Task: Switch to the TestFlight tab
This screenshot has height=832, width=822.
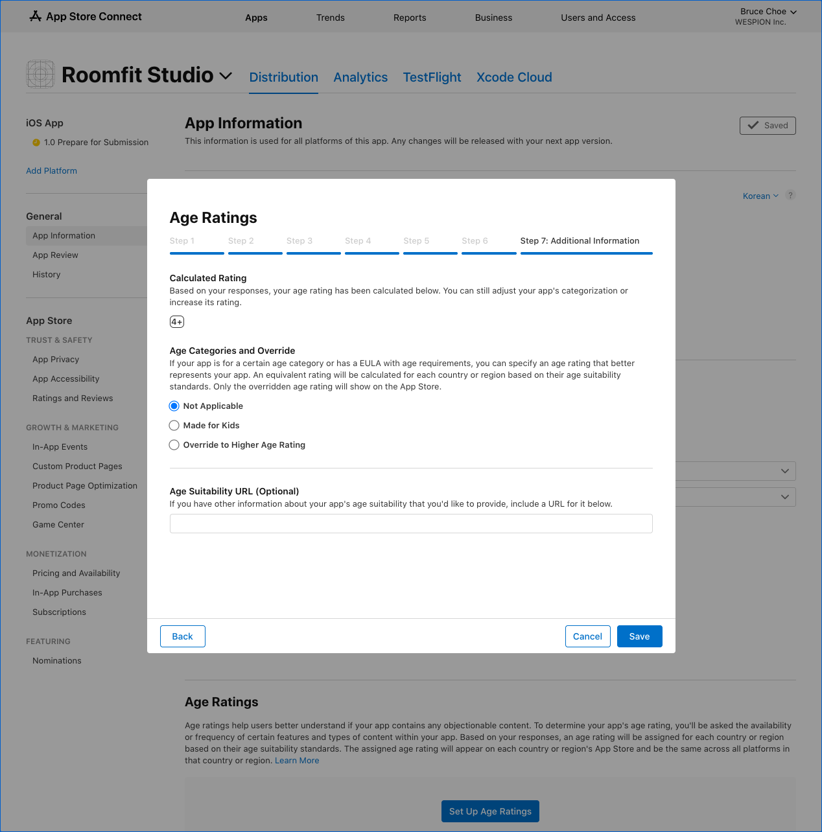Action: click(x=432, y=77)
